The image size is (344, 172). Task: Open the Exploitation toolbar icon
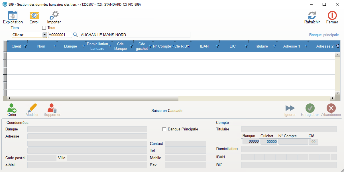(x=13, y=15)
